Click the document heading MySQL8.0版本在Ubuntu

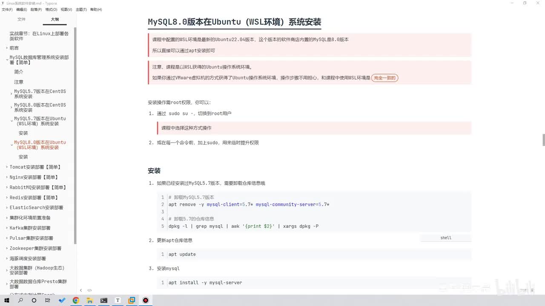[x=234, y=22]
